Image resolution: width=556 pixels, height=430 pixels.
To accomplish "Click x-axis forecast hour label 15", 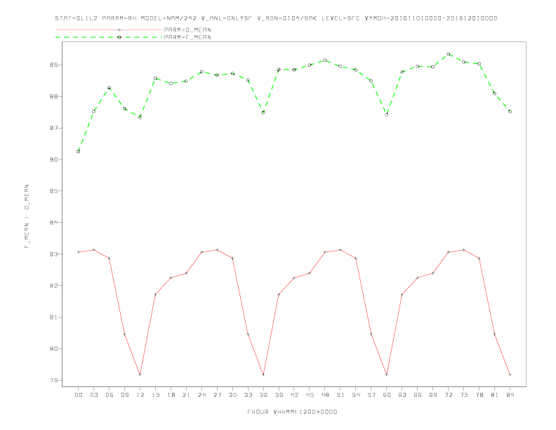I will click(155, 395).
